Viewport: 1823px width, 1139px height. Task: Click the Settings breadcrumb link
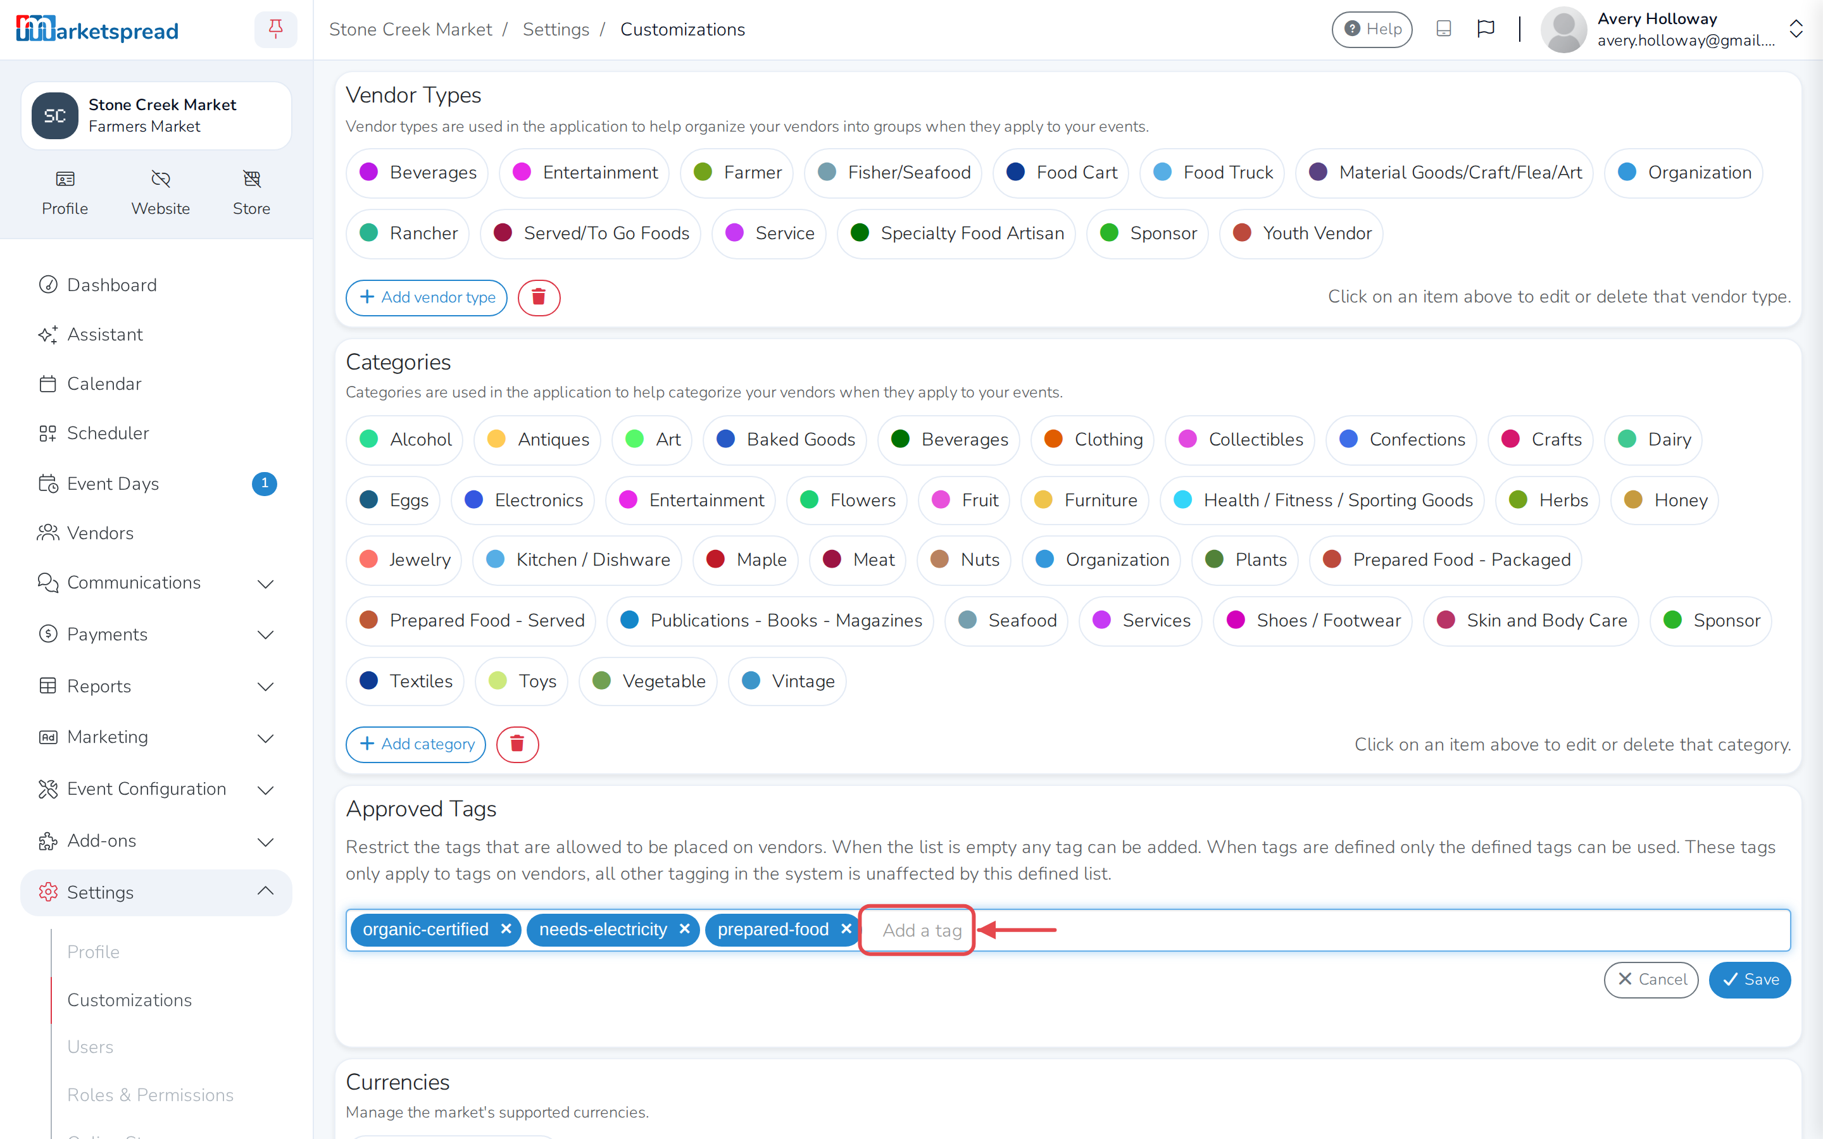point(556,29)
